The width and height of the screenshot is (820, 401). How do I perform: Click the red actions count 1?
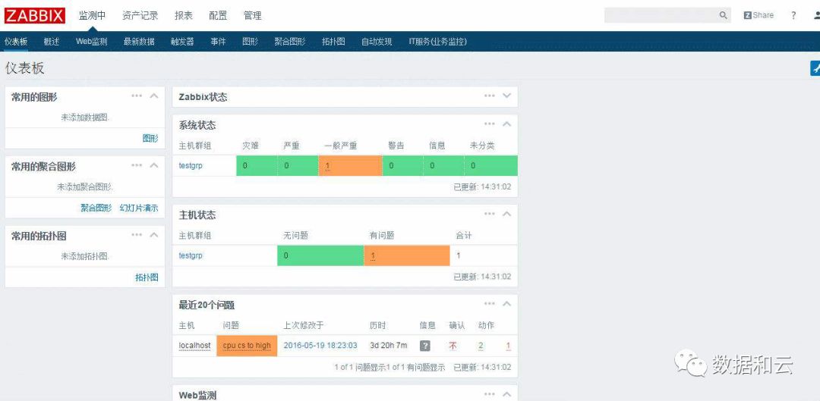click(x=508, y=346)
